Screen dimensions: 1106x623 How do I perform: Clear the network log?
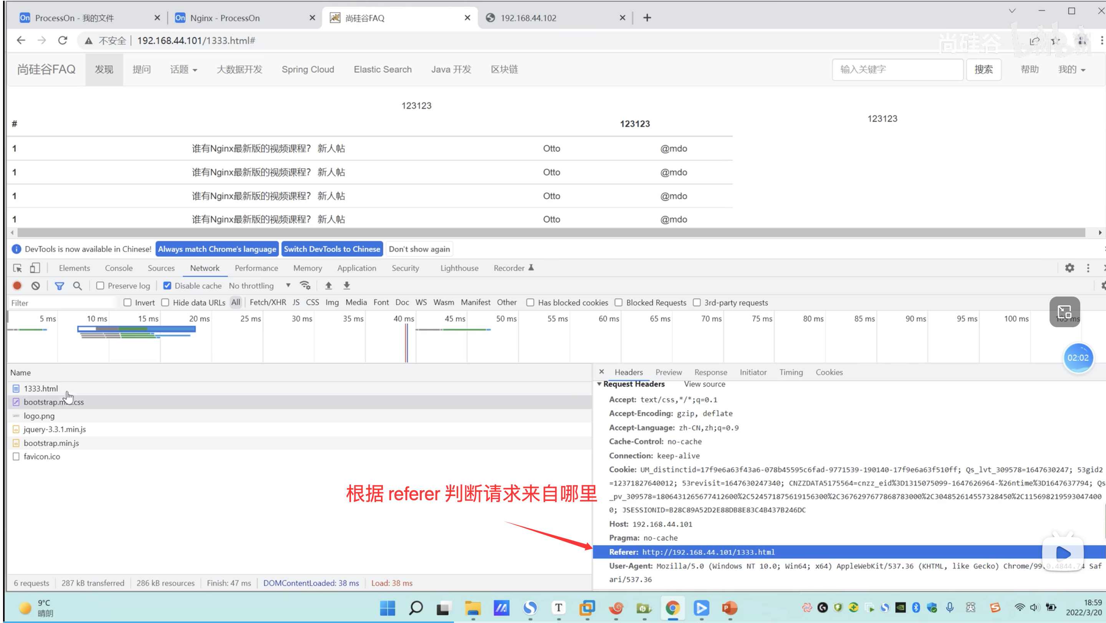click(36, 285)
